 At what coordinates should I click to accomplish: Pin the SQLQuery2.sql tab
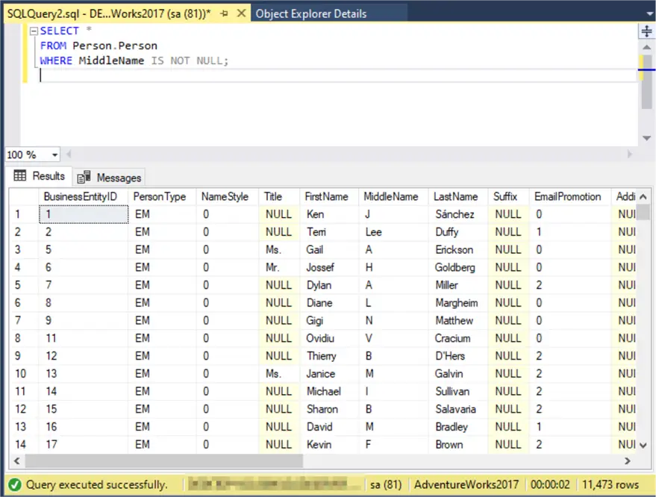click(224, 13)
